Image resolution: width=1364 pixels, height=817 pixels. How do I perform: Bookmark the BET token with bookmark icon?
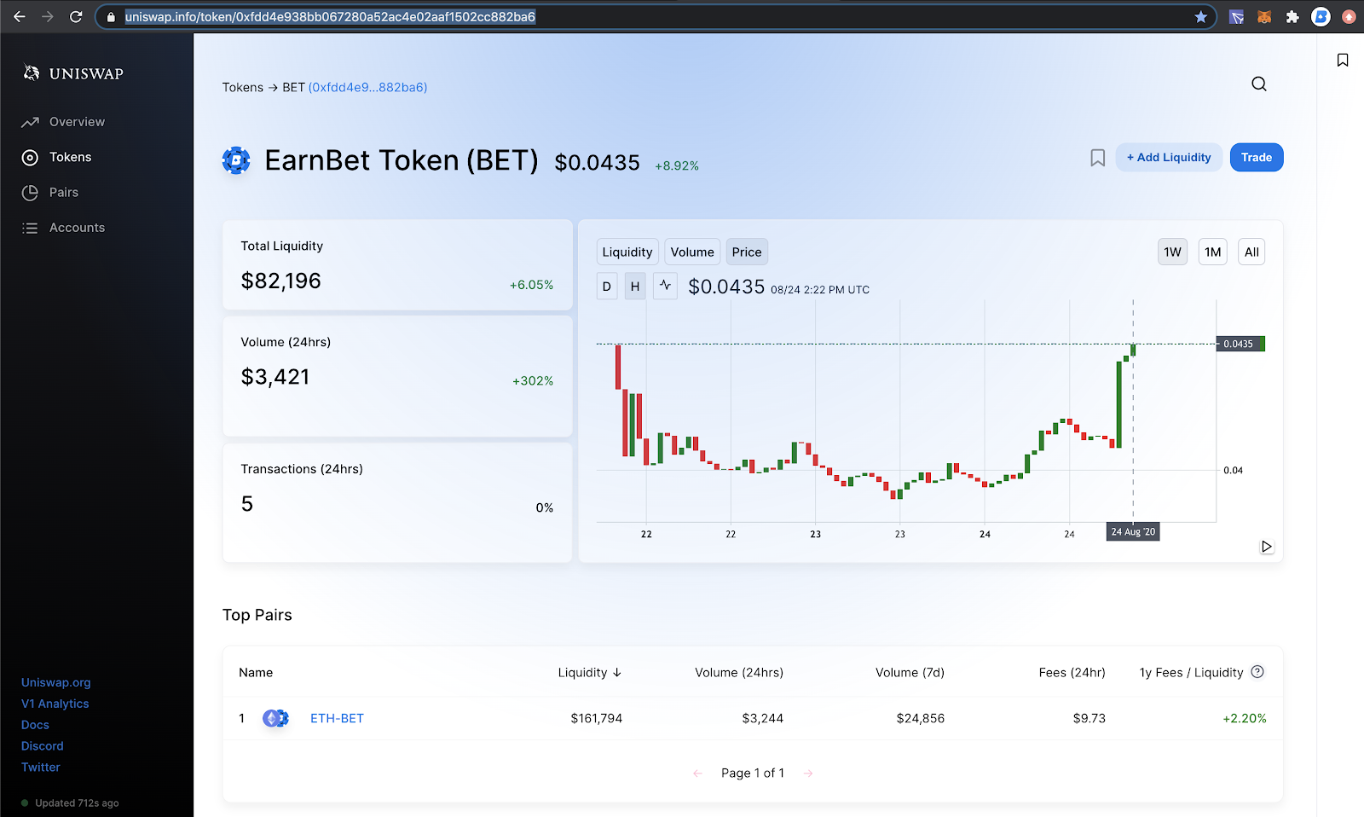(x=1098, y=158)
